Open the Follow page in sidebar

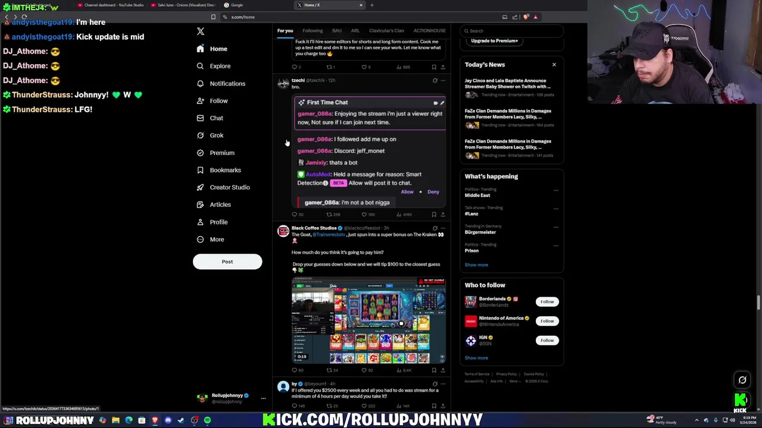[x=212, y=100]
